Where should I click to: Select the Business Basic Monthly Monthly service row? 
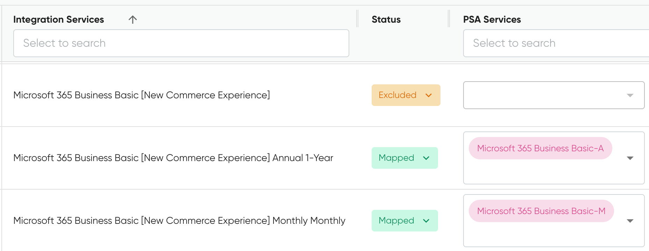click(179, 221)
